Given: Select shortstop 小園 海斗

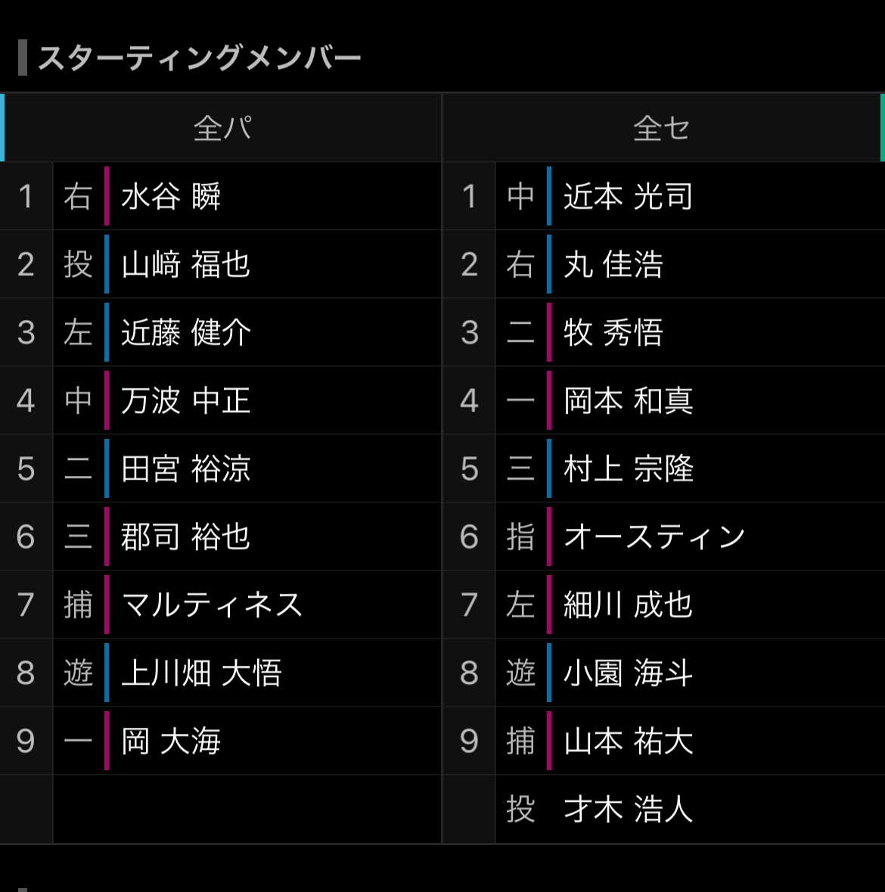Looking at the screenshot, I should pos(628,673).
